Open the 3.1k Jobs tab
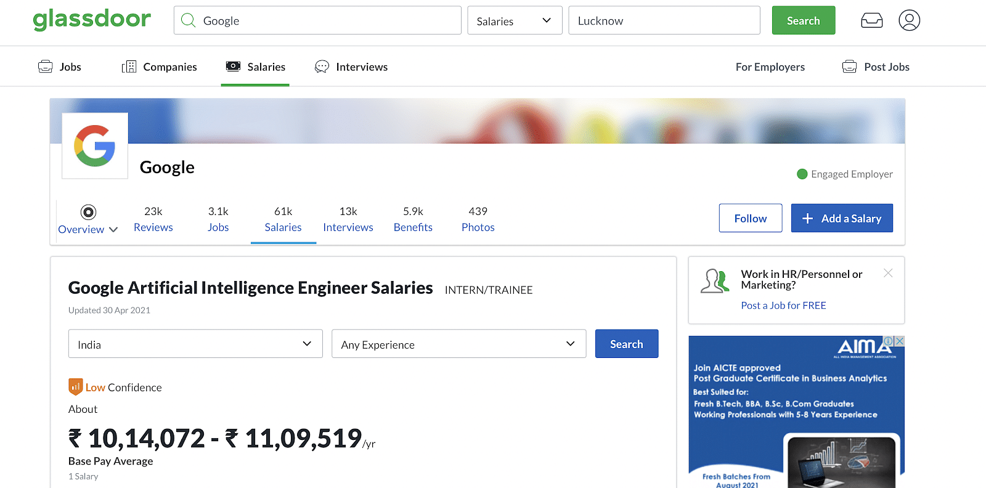The image size is (986, 488). [218, 219]
